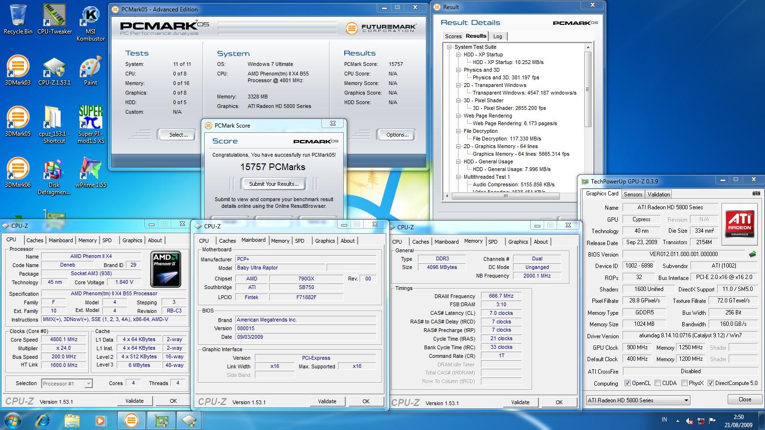Click Validate in the Mainboard CPU-Z window
765x430 pixels.
point(327,401)
